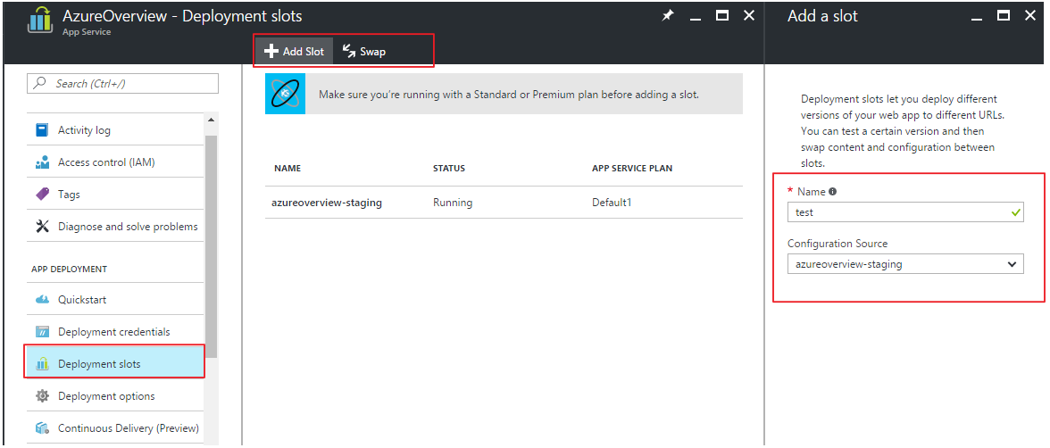Open the azureoverview-staging slot row

(x=504, y=203)
